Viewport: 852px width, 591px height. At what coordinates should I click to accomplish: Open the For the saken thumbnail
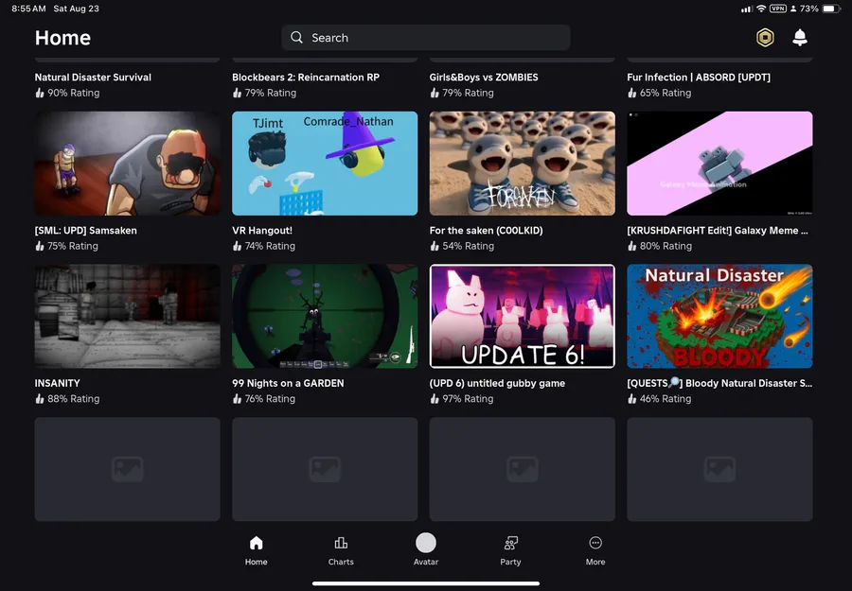click(x=523, y=164)
